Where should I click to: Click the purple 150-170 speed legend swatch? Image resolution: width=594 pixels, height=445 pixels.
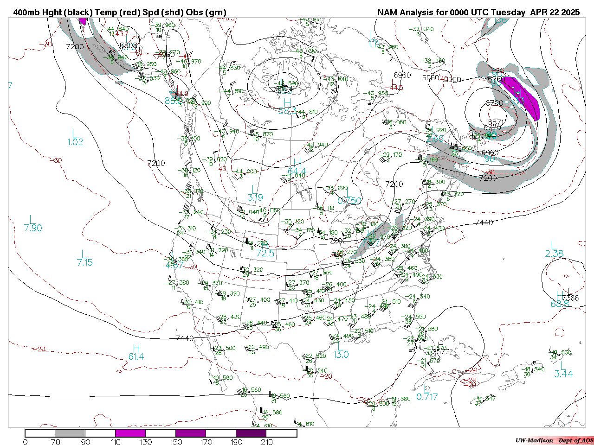(x=191, y=433)
